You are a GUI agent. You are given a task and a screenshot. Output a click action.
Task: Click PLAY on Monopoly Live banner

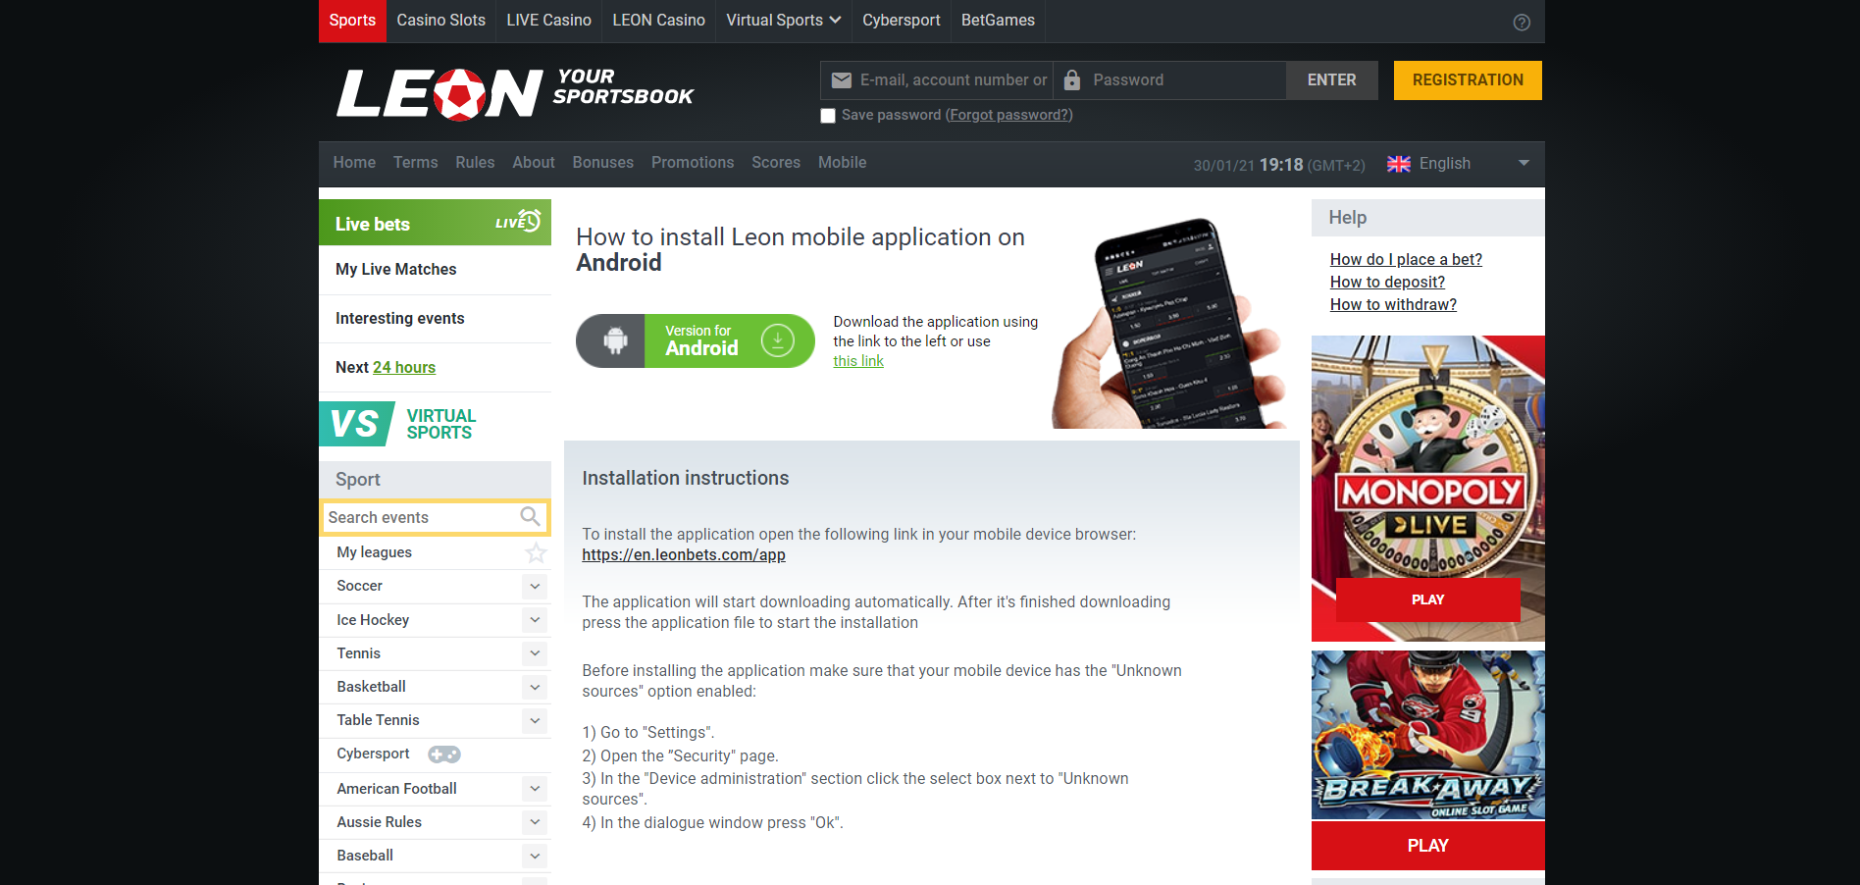1428,599
